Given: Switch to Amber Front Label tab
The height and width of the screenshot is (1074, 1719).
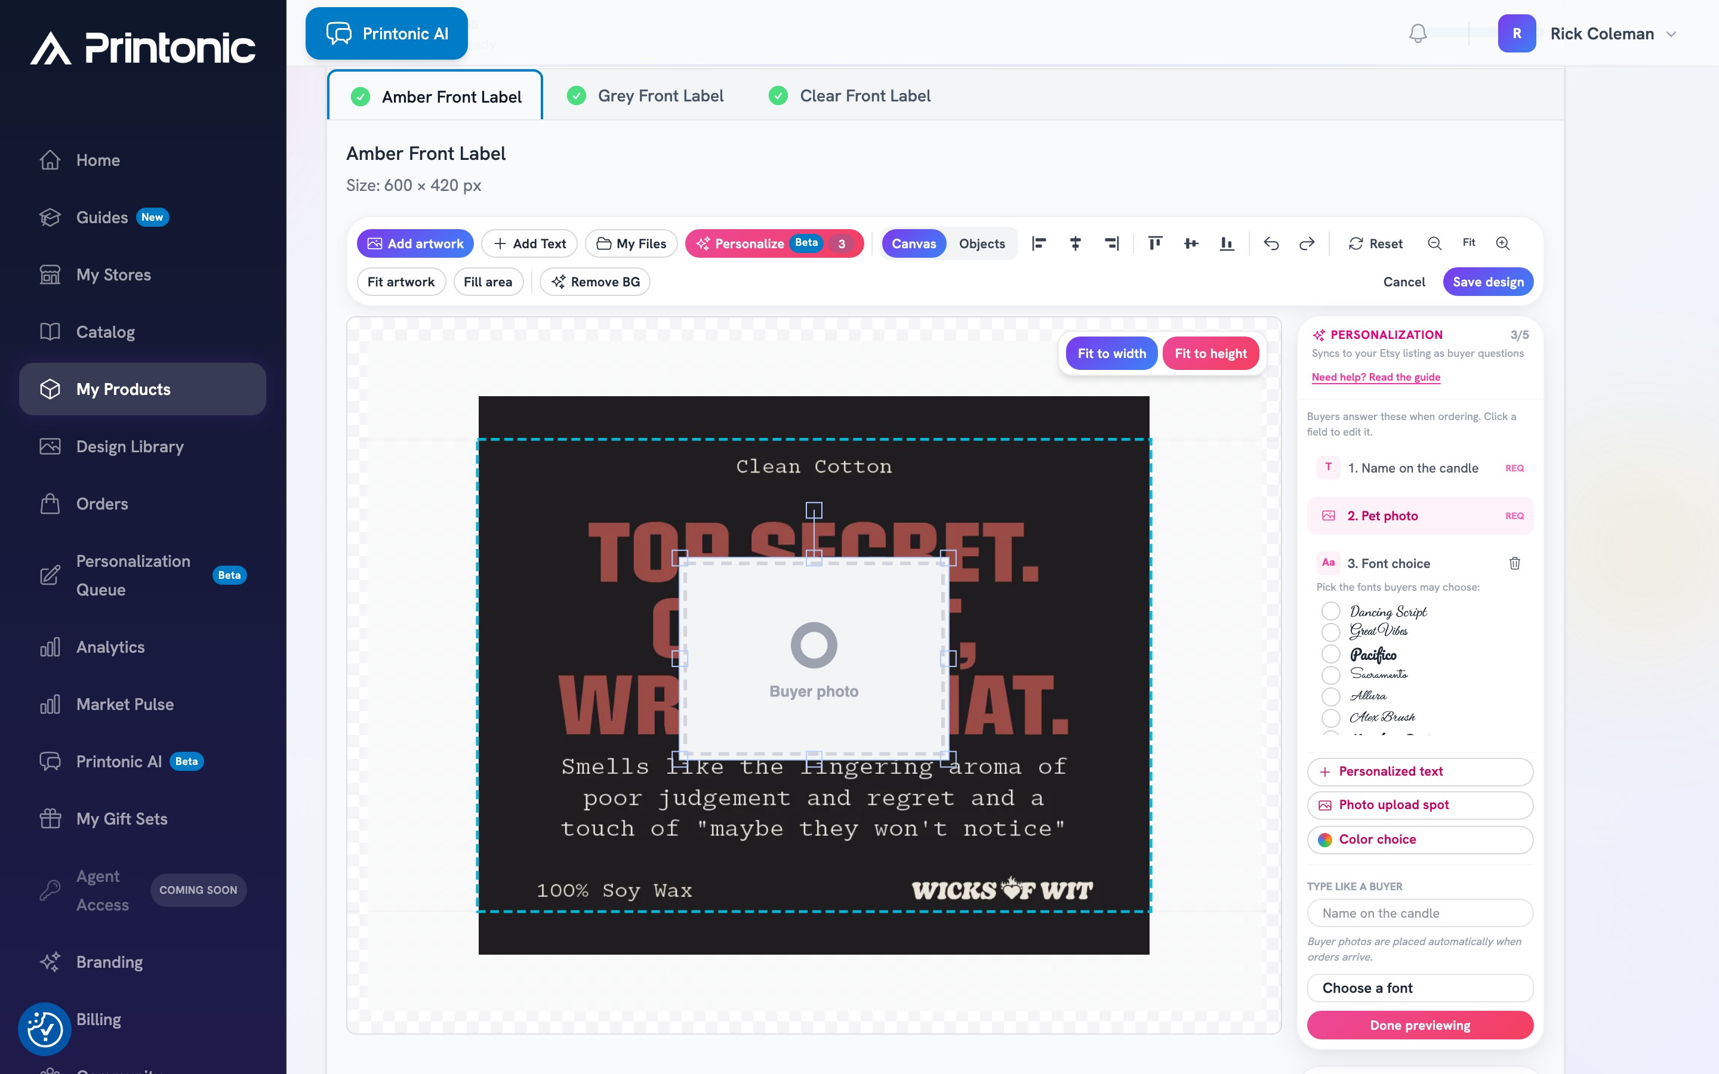Looking at the screenshot, I should tap(436, 96).
